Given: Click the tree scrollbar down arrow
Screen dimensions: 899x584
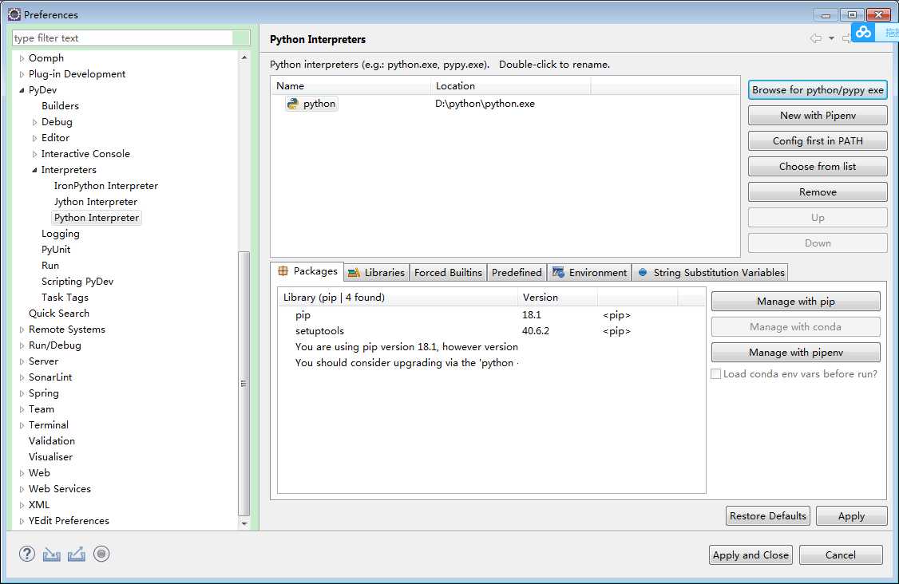Looking at the screenshot, I should pyautogui.click(x=244, y=523).
